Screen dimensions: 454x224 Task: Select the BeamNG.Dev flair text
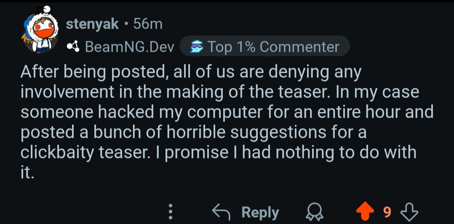tap(130, 47)
